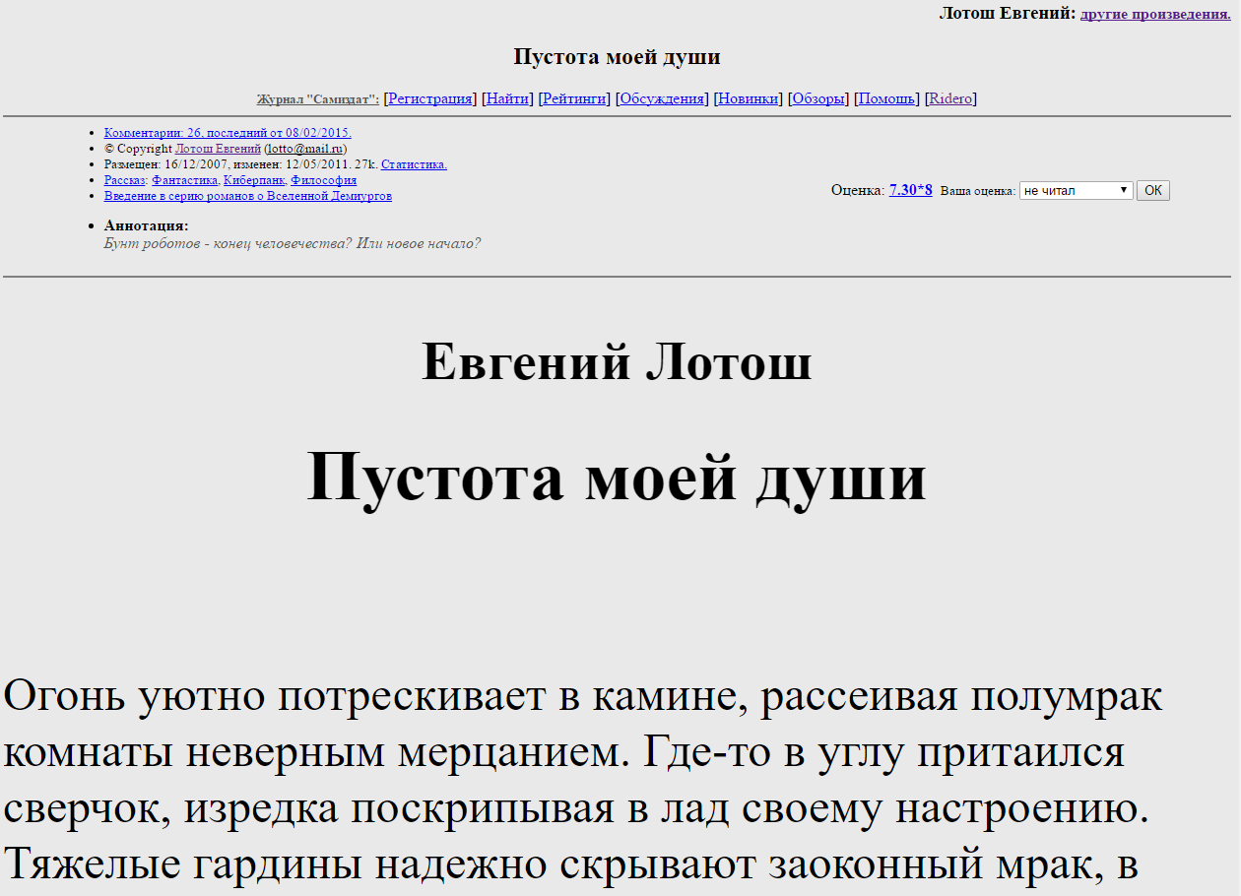Go to Новинки listings
The height and width of the screenshot is (896, 1241).
(x=749, y=97)
